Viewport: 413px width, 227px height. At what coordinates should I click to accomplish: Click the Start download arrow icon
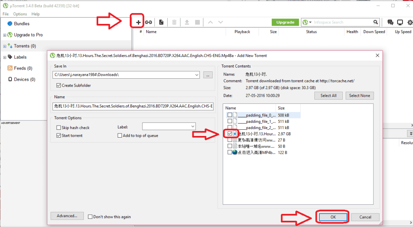coord(187,22)
